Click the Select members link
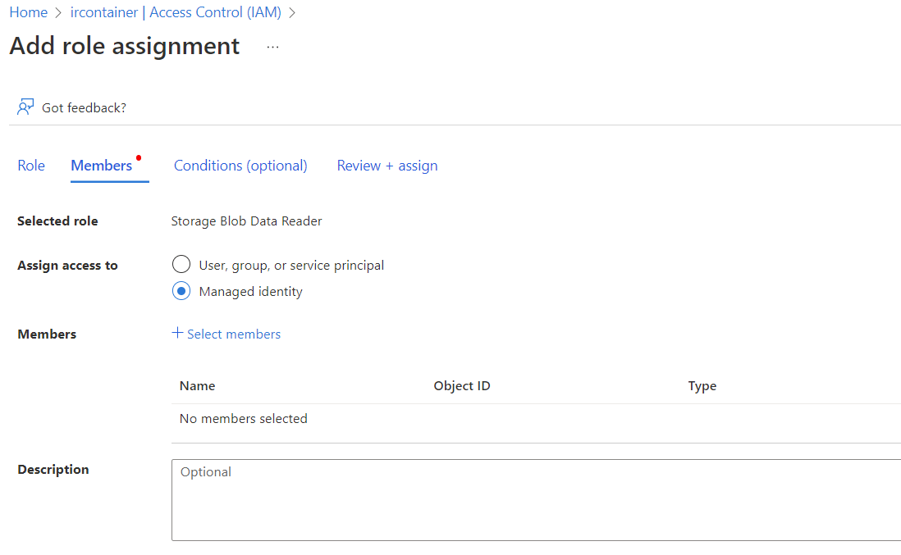The image size is (901, 555). (x=234, y=334)
